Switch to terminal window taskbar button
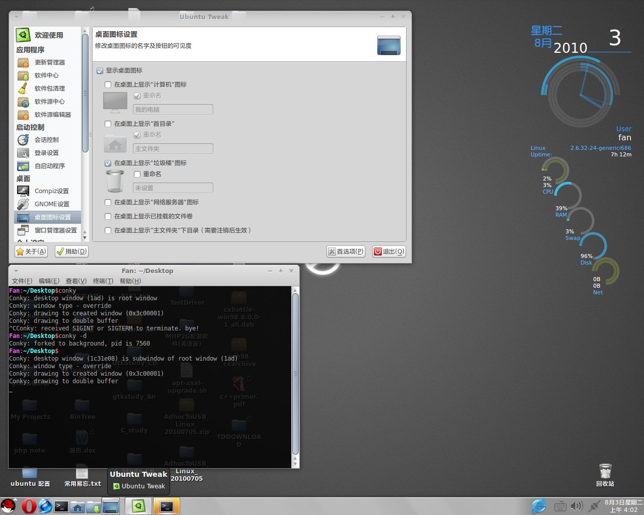644x515 pixels. 167,506
